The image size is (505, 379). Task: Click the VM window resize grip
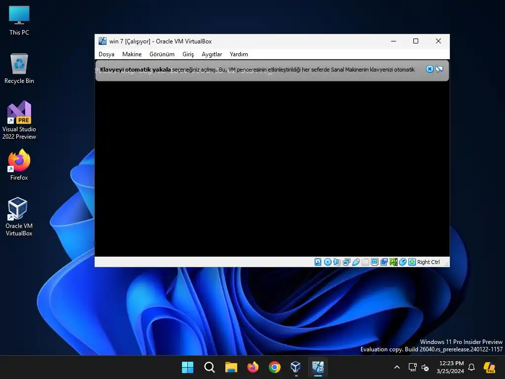pyautogui.click(x=446, y=264)
